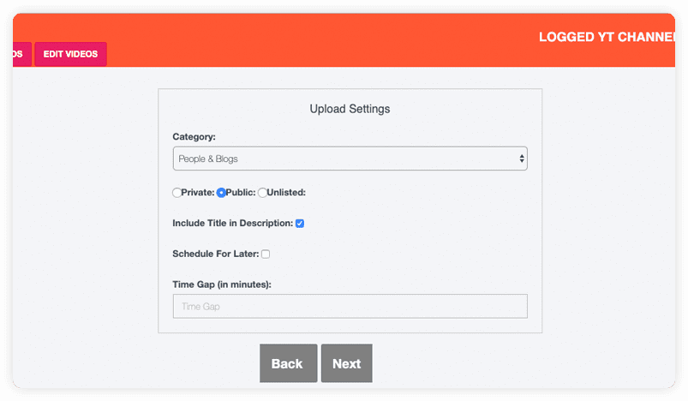
Task: Click the 'Public:' label text
Action: [x=240, y=193]
